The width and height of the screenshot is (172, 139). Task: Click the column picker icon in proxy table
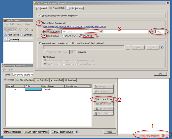pyautogui.click(x=90, y=86)
